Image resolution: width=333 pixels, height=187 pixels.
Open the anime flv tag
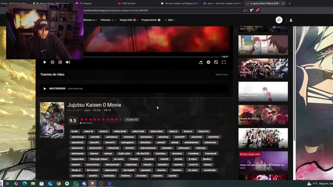(89, 131)
